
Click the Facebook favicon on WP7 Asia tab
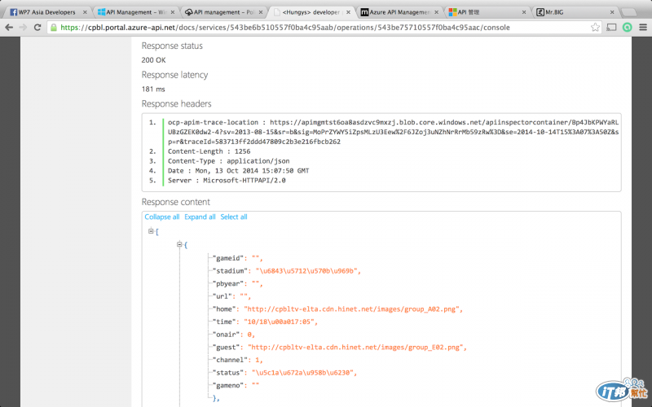click(x=13, y=12)
